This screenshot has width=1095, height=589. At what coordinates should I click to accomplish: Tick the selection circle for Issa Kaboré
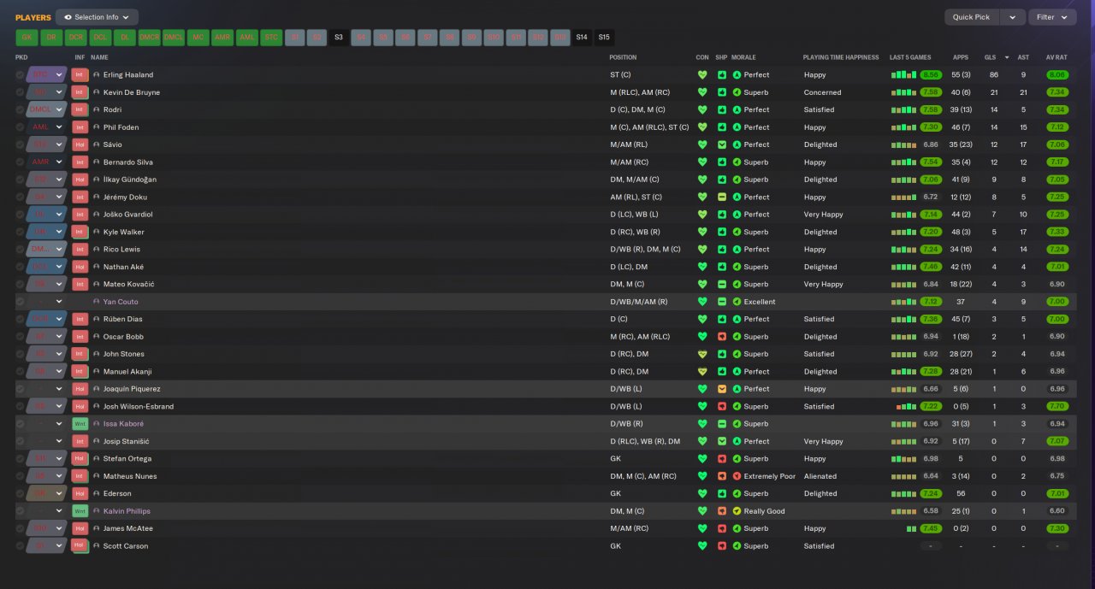(20, 424)
